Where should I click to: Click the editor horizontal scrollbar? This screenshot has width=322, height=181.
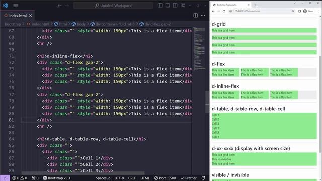(x=83, y=173)
